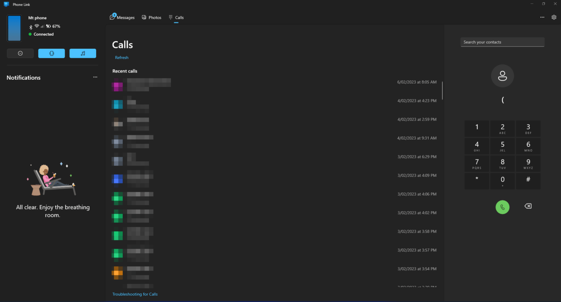
Task: Toggle the phone audio music button
Action: pyautogui.click(x=83, y=53)
